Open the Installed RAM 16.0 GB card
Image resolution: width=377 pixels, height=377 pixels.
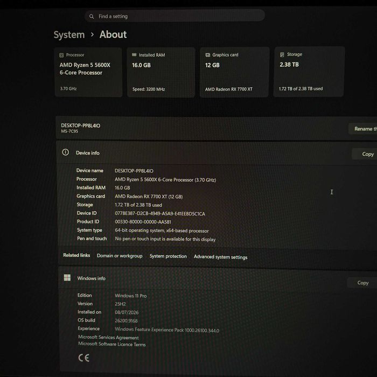point(161,72)
